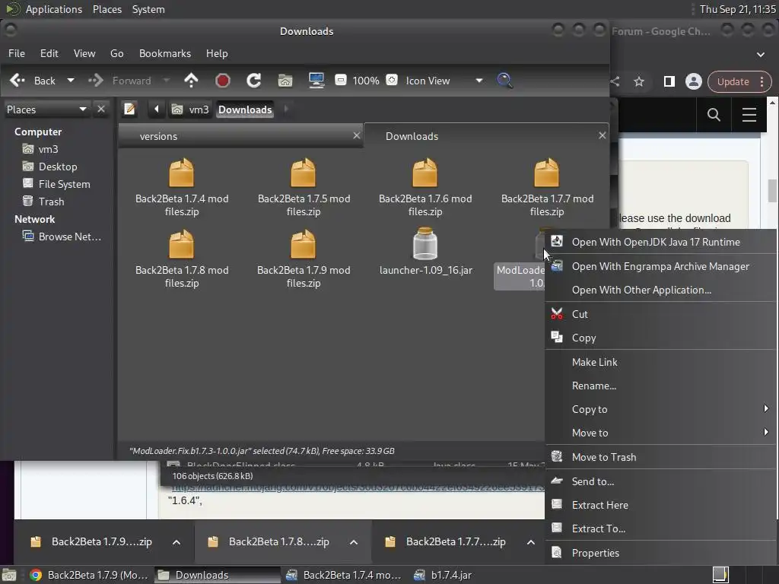This screenshot has width=779, height=584.
Task: Expand Back2Beta 1.7.8 download chevron
Action: click(x=354, y=541)
